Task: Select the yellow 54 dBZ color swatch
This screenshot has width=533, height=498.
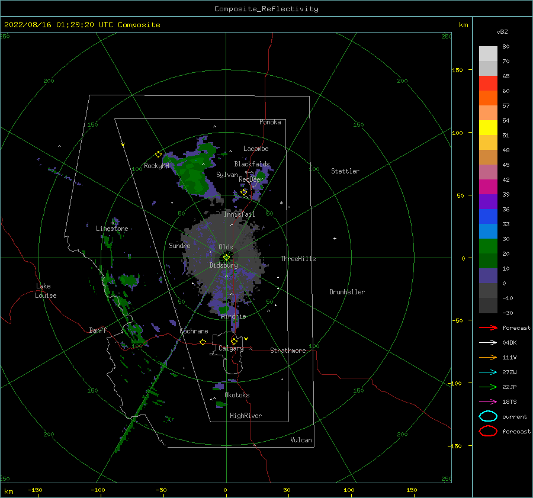Action: click(488, 127)
